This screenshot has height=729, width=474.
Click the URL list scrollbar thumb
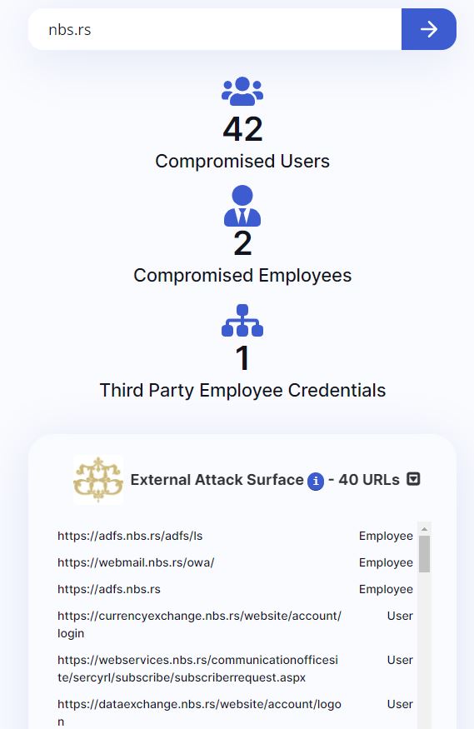(424, 554)
